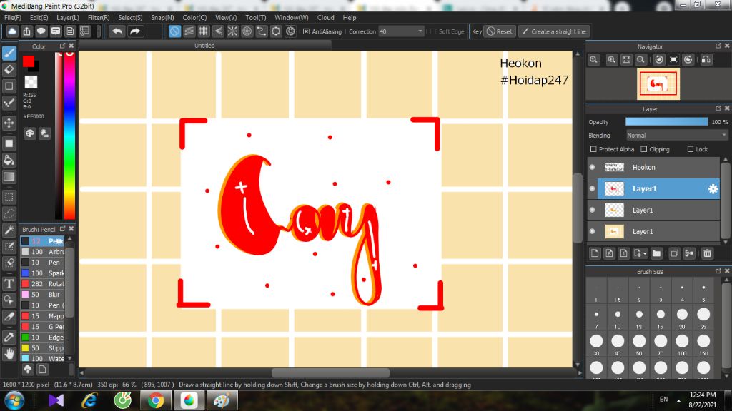Switch to Untitled canvas tab

pyautogui.click(x=204, y=46)
